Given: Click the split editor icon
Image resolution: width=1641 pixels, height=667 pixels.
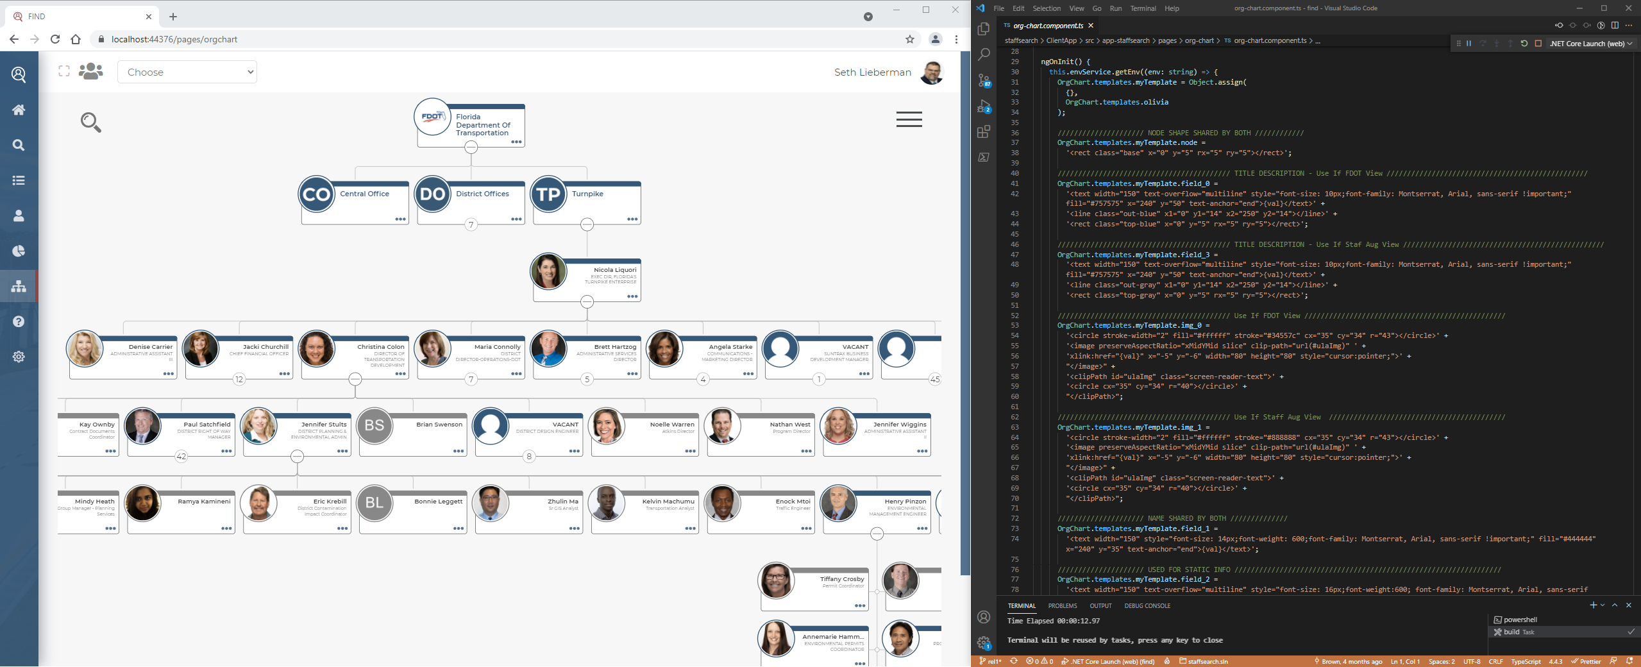Looking at the screenshot, I should pos(1615,26).
